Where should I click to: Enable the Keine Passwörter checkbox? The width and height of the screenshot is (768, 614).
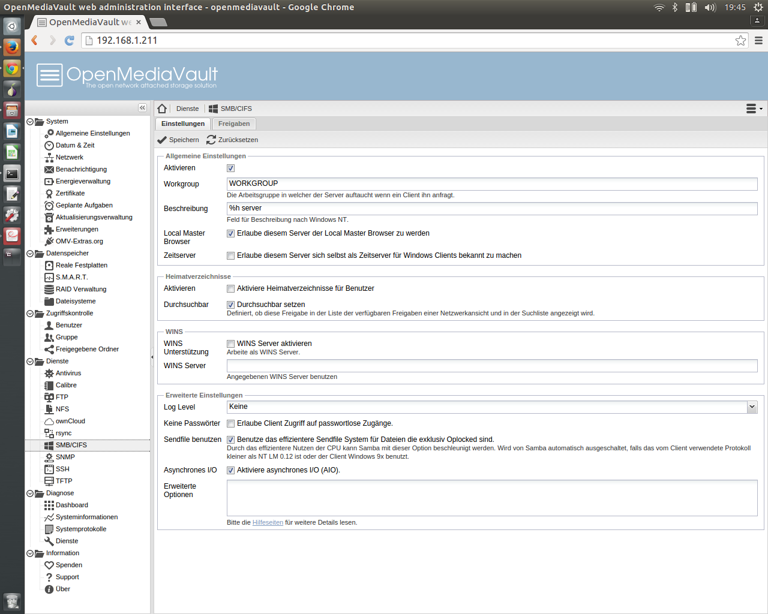pyautogui.click(x=230, y=424)
